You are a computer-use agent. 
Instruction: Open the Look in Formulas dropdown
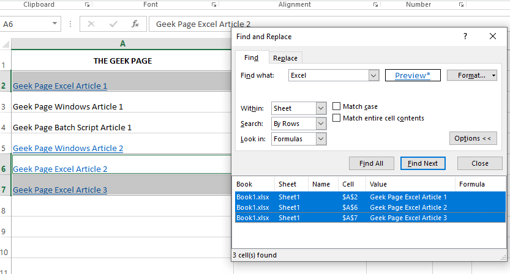(321, 139)
